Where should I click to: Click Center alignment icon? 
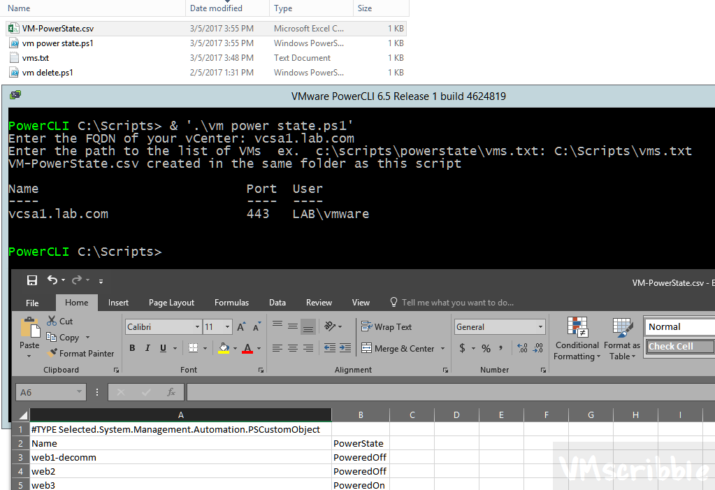293,348
